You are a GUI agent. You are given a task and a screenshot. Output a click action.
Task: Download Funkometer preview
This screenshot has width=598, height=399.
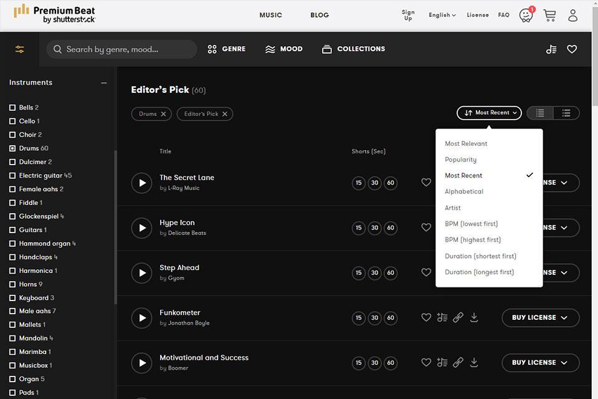pyautogui.click(x=474, y=317)
